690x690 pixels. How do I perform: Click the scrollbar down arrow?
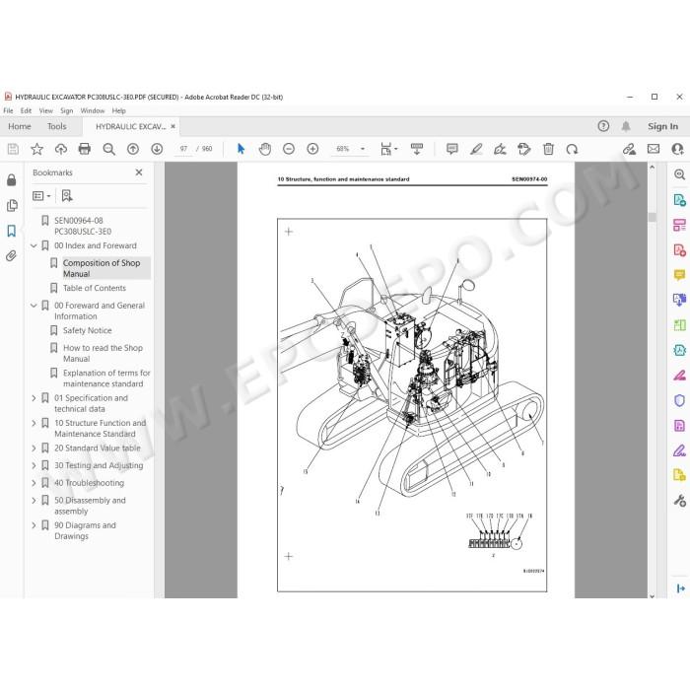coord(653,595)
